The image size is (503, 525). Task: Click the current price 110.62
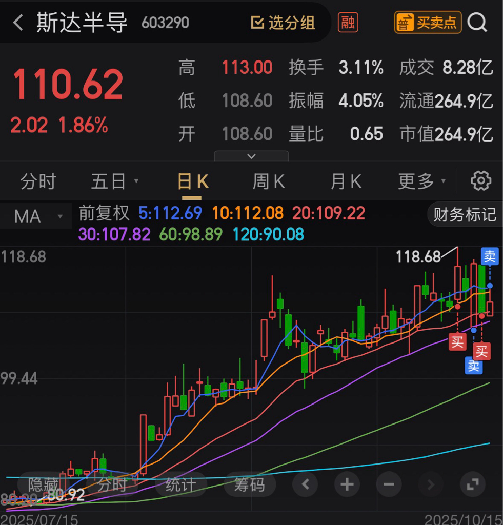click(x=68, y=85)
